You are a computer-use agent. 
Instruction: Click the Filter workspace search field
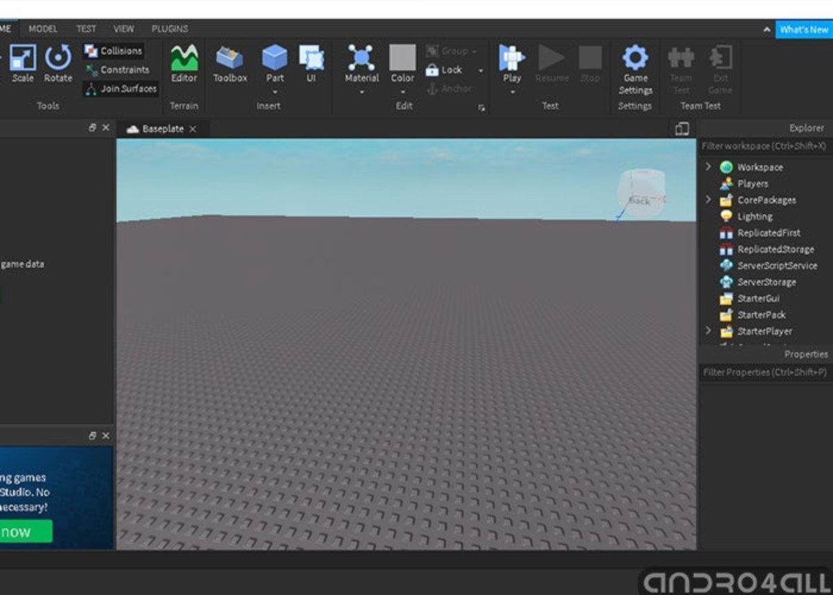point(764,146)
